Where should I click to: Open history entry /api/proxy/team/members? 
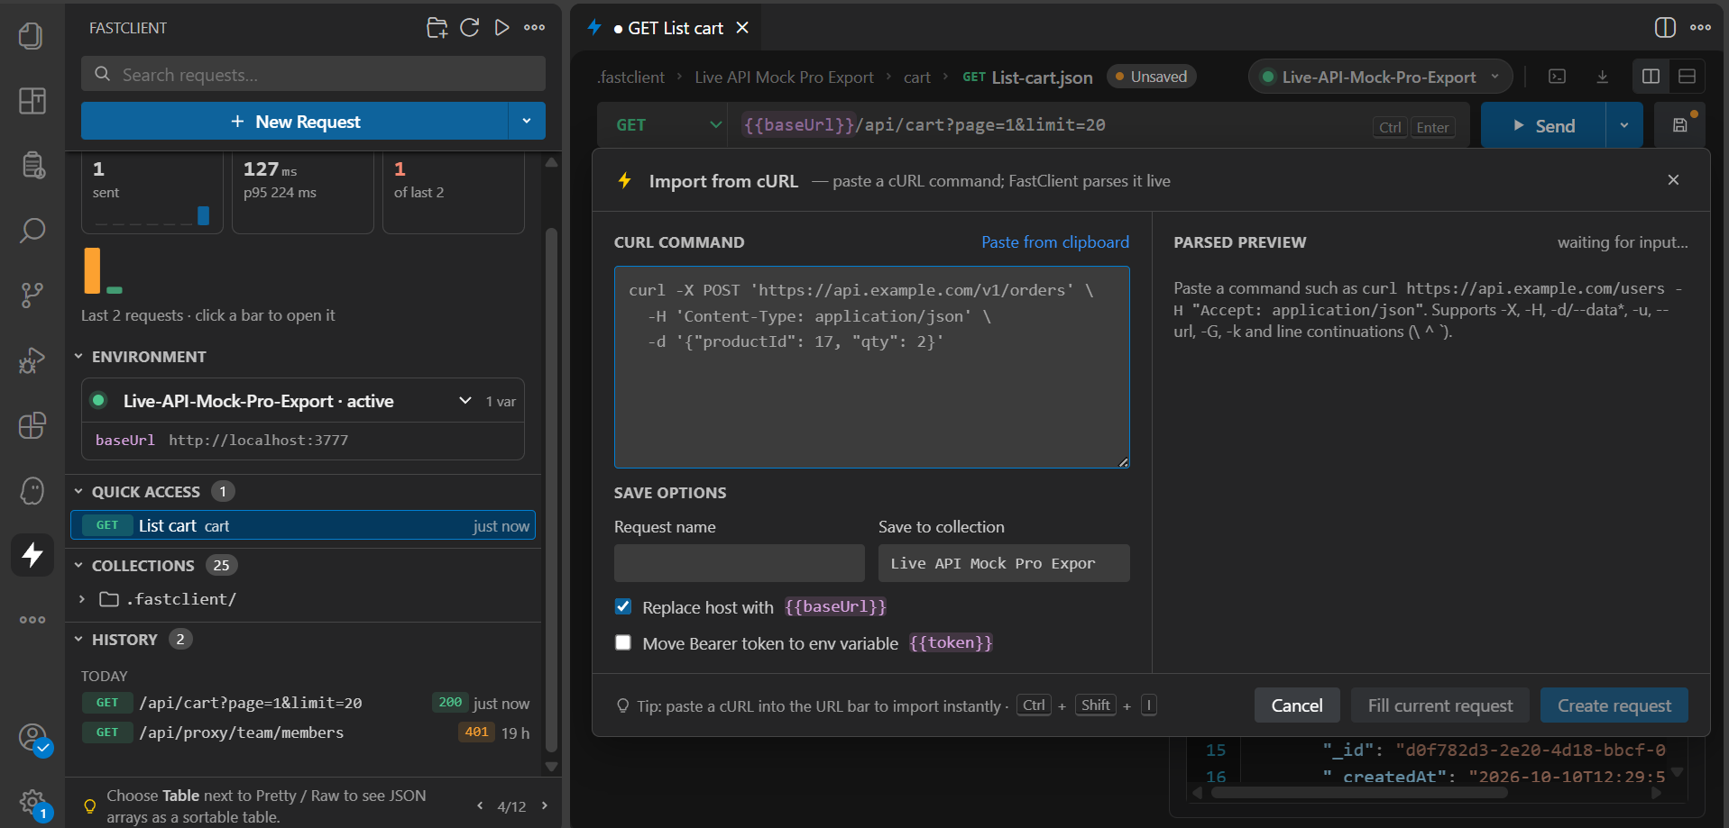(x=305, y=732)
